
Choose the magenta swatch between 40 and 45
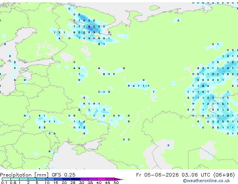point(102,179)
